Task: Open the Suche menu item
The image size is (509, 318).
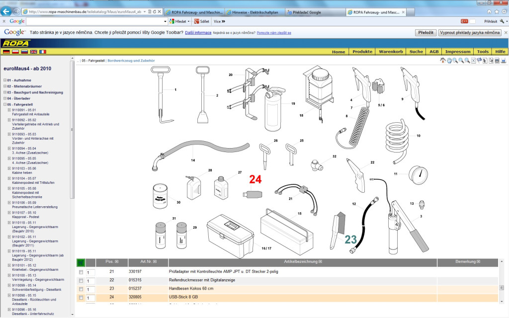Action: pyautogui.click(x=416, y=52)
